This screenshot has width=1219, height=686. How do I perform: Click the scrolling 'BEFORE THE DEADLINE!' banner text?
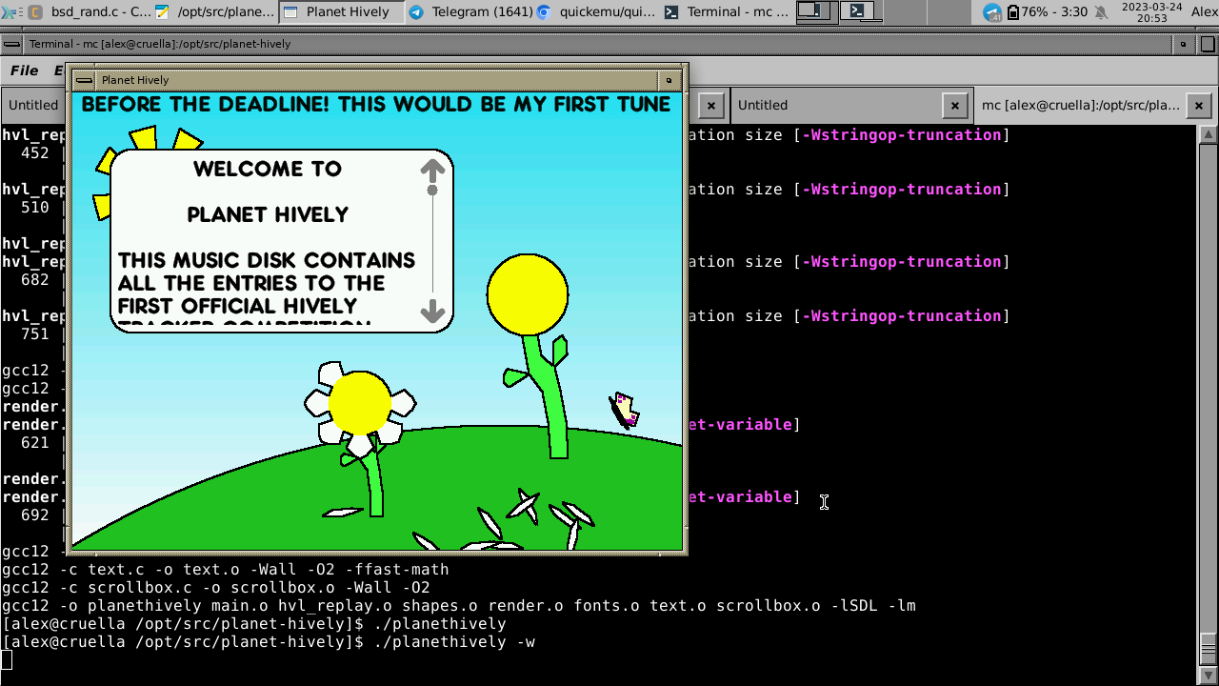376,105
